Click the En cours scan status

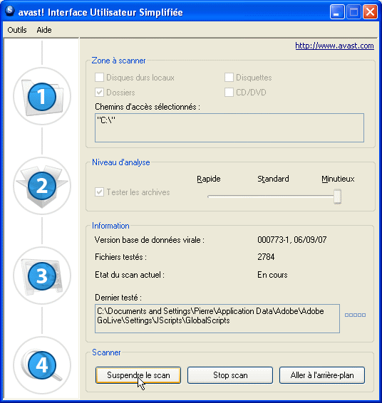(272, 275)
